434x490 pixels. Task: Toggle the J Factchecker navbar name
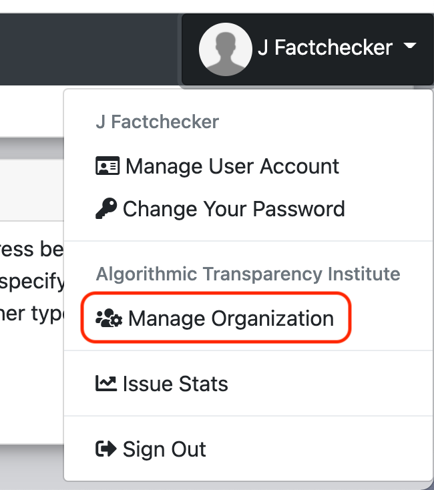[x=324, y=48]
